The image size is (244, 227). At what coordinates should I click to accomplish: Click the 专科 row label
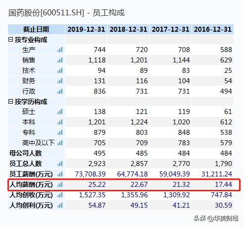pyautogui.click(x=29, y=132)
